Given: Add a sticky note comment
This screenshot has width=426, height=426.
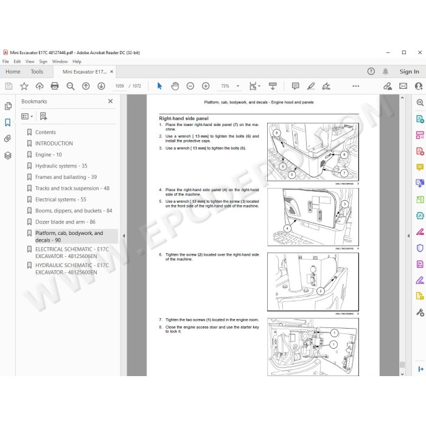Looking at the screenshot, I should (295, 86).
